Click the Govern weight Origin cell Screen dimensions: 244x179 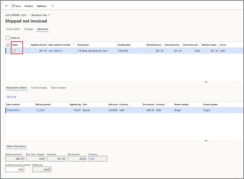pyautogui.click(x=177, y=110)
